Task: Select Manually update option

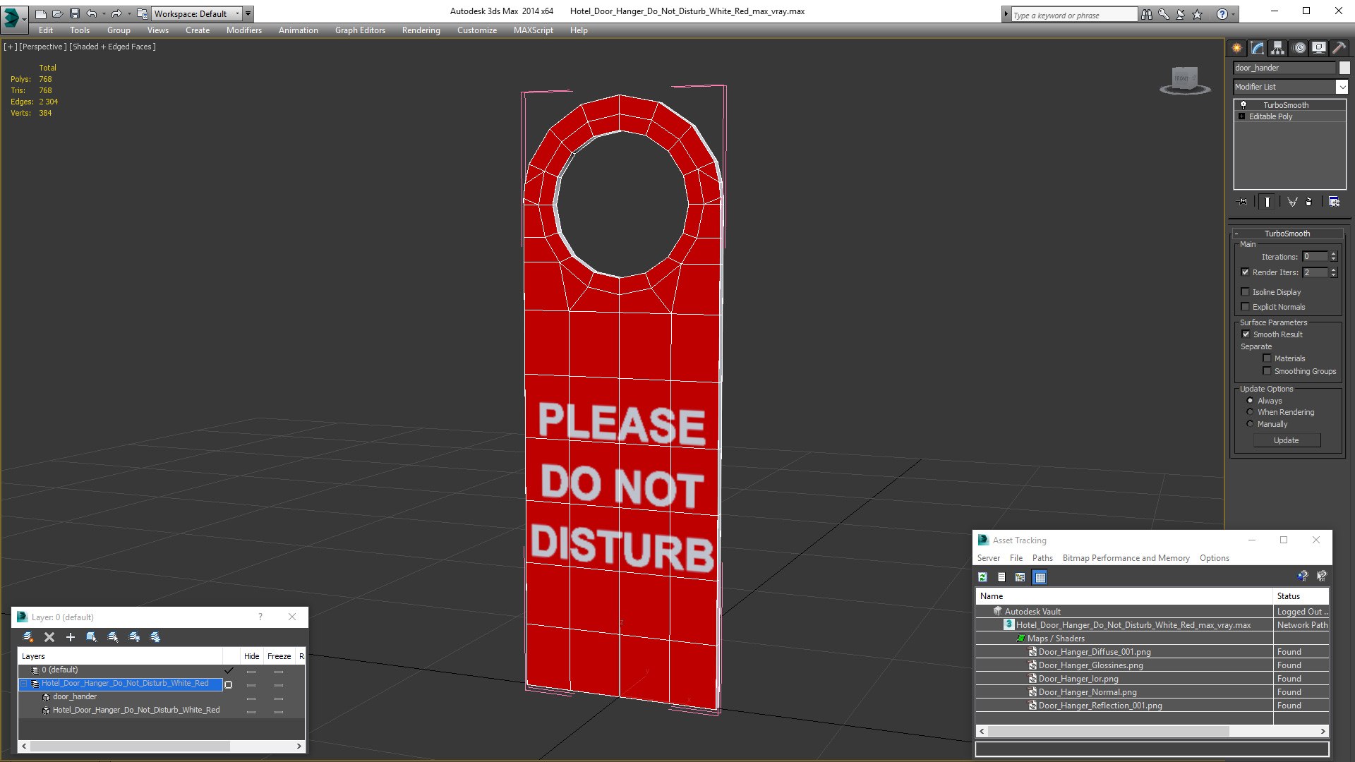Action: 1250,424
